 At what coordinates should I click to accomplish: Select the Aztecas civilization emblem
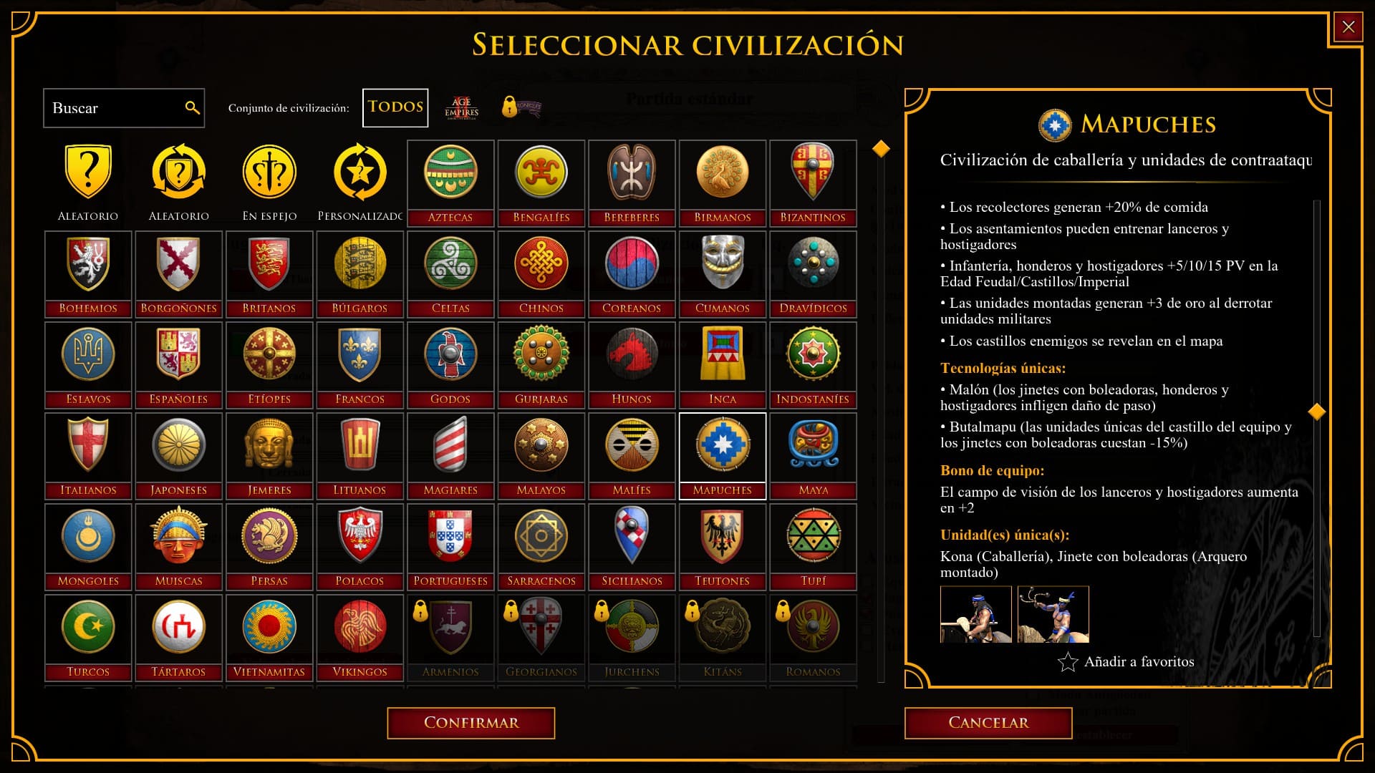coord(450,183)
